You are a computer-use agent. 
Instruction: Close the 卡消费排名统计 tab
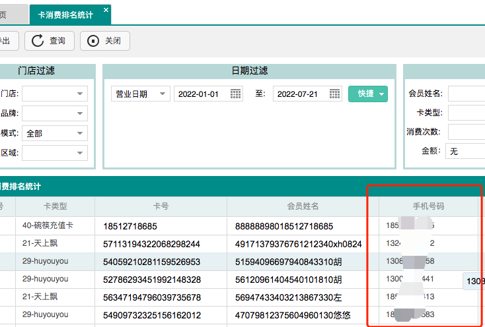[x=106, y=10]
